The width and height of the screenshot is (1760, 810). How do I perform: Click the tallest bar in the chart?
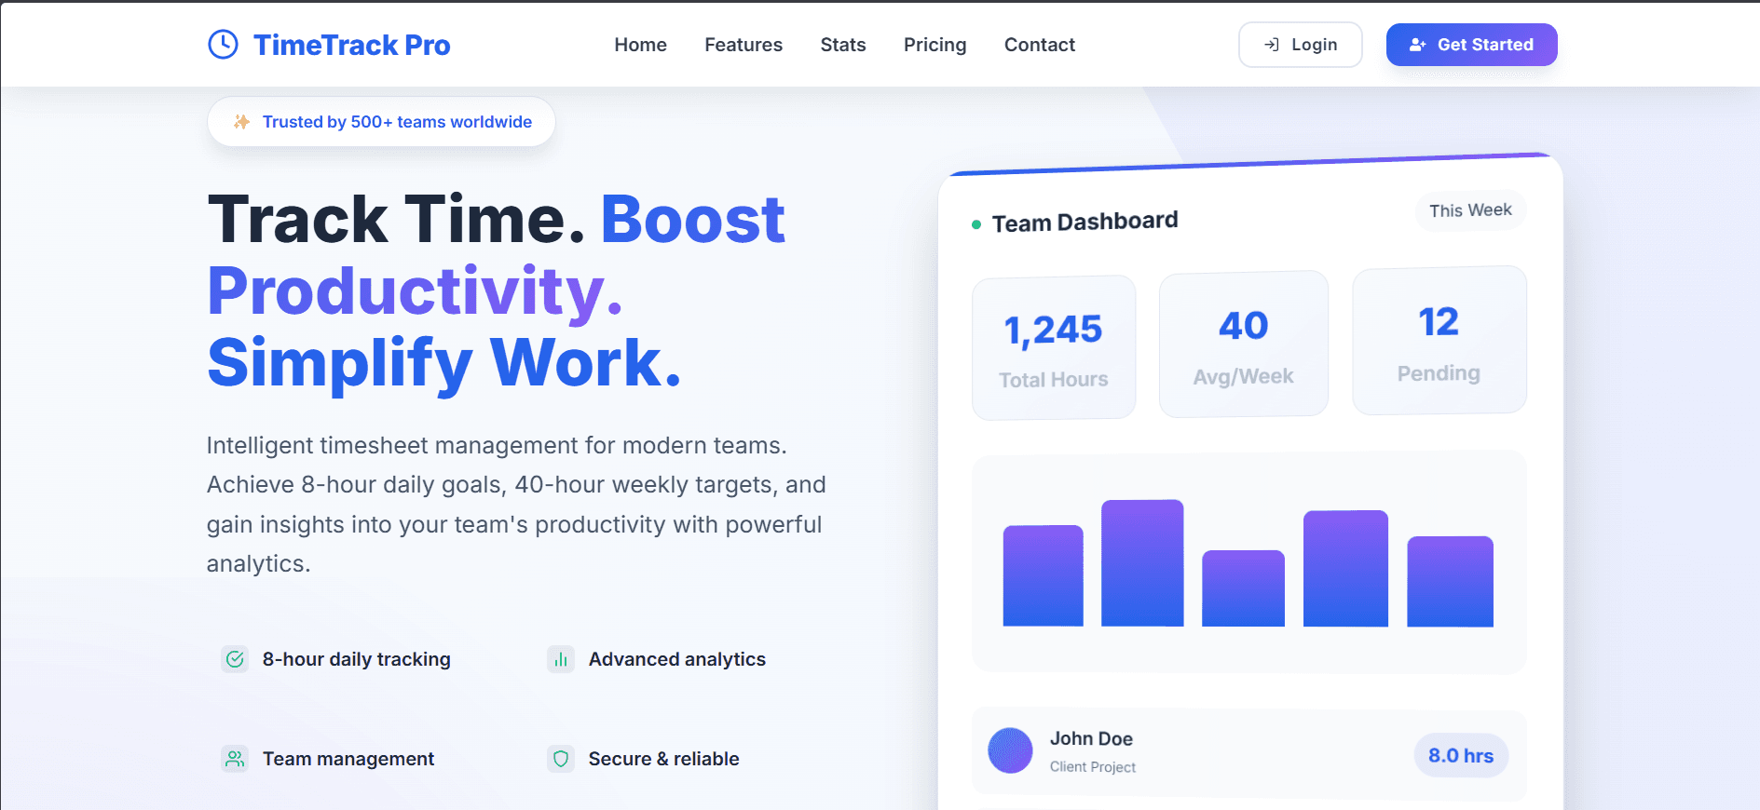(x=1142, y=563)
